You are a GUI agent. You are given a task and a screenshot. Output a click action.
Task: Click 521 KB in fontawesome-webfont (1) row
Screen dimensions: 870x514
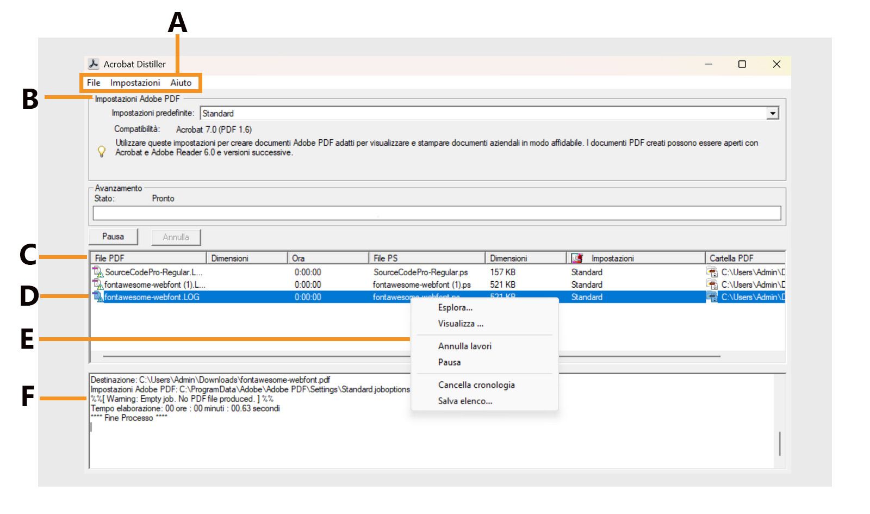(502, 284)
